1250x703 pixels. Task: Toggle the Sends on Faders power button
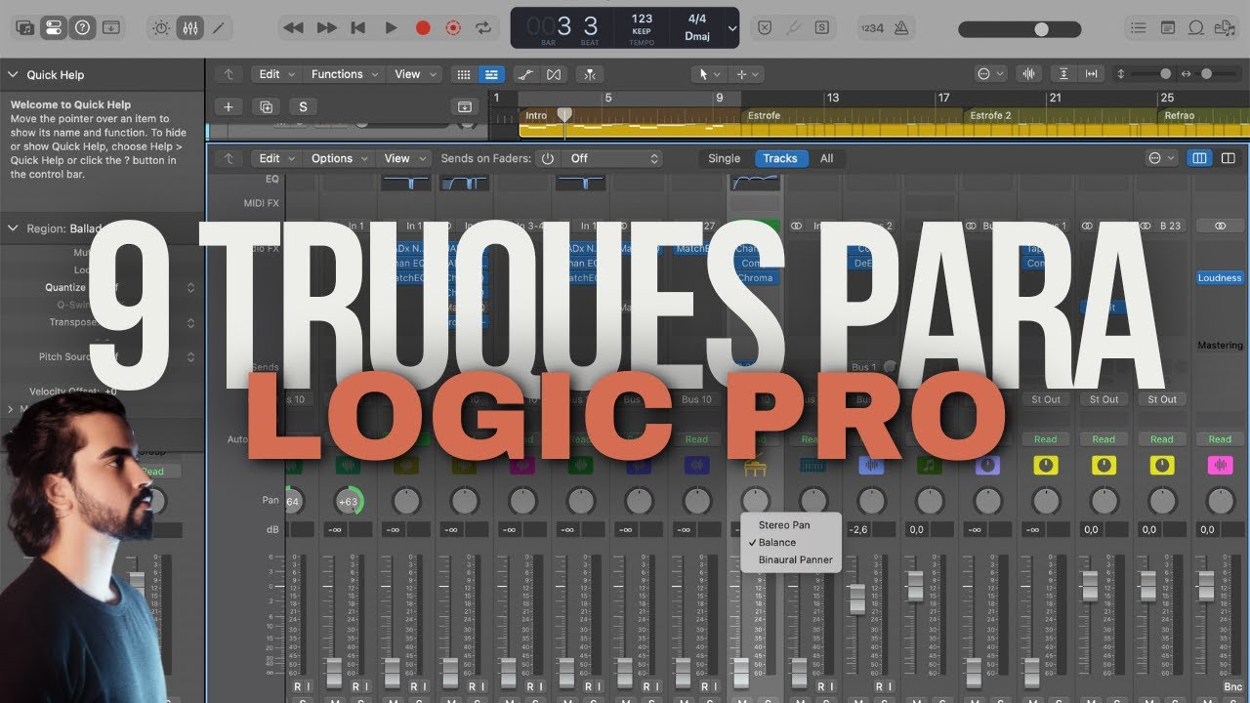pos(547,158)
